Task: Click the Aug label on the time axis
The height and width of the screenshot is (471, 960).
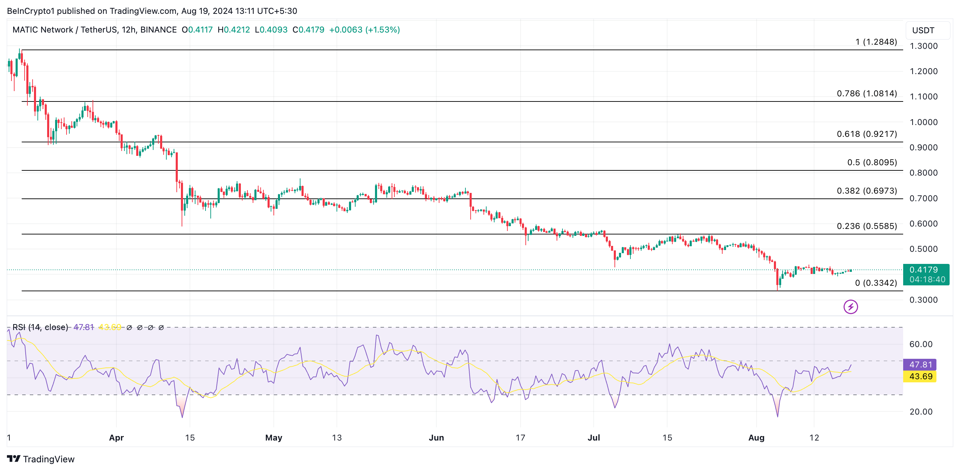Action: pos(756,437)
